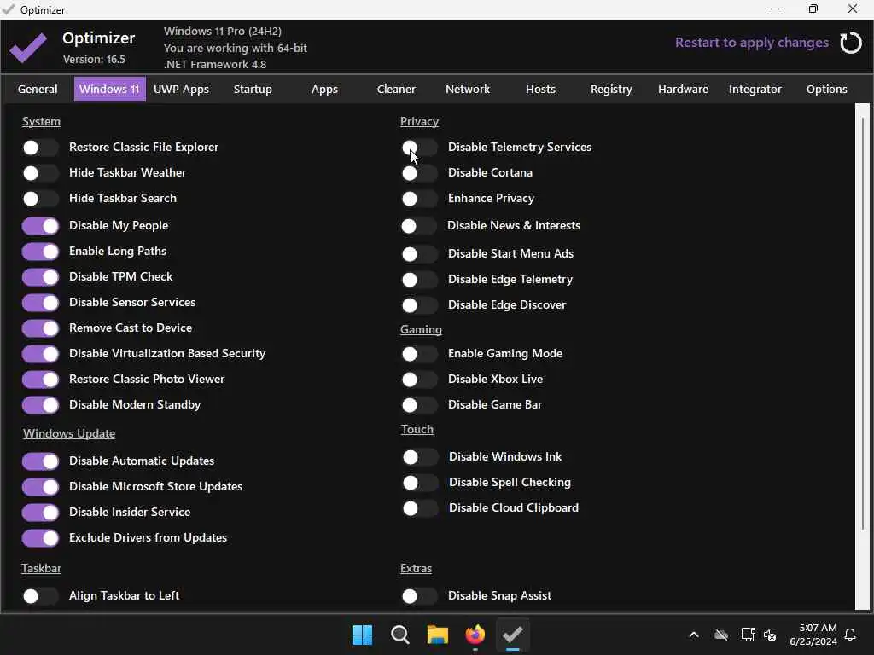Toggle Disable Xbox Live switch
Screen dimensions: 874x655
[x=419, y=380]
